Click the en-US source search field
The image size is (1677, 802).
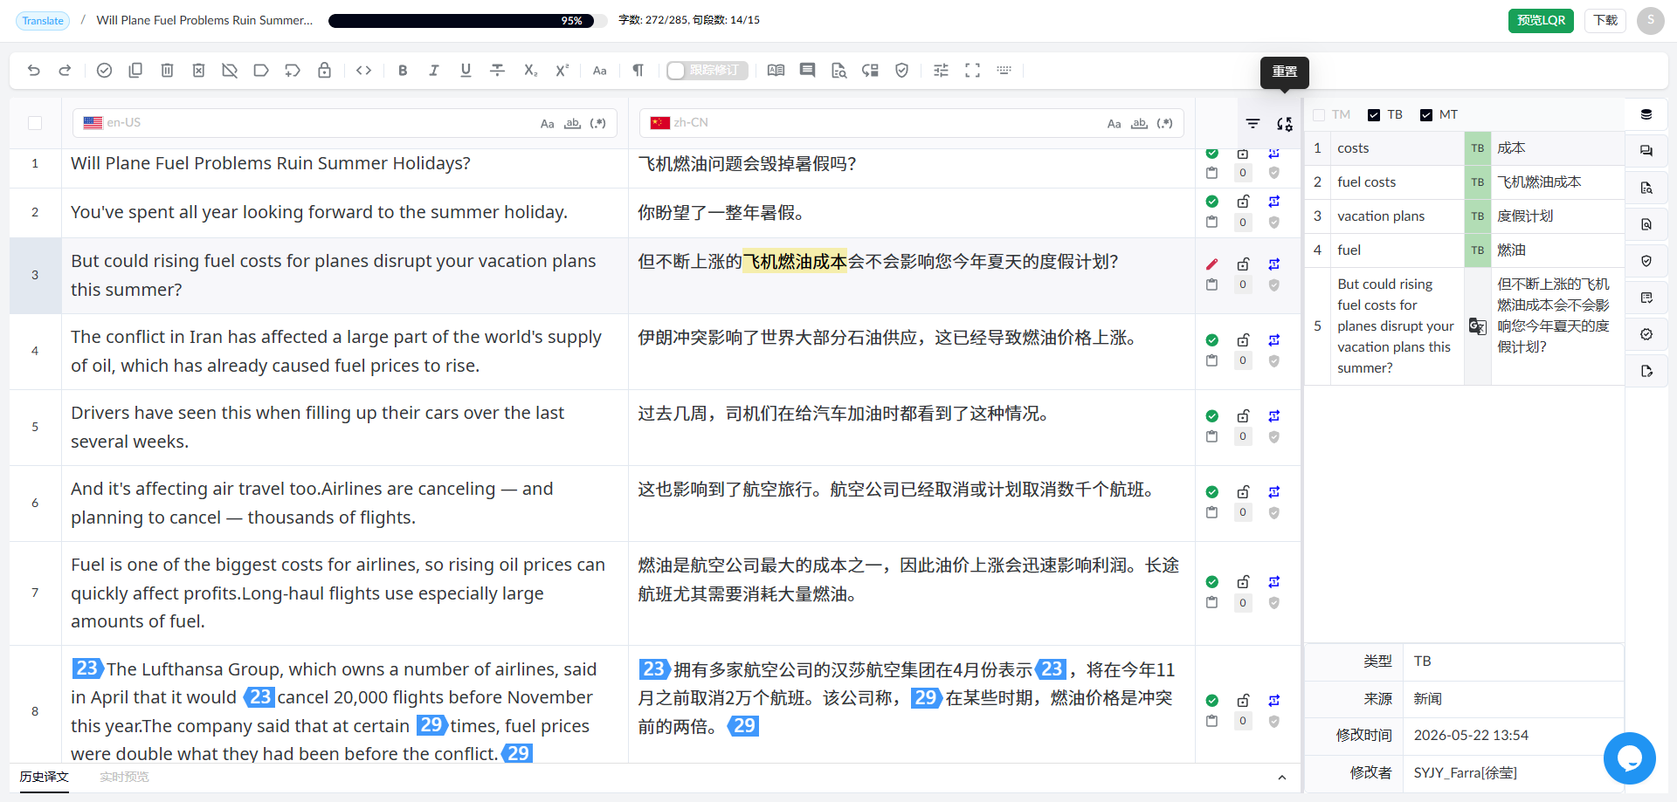[345, 123]
